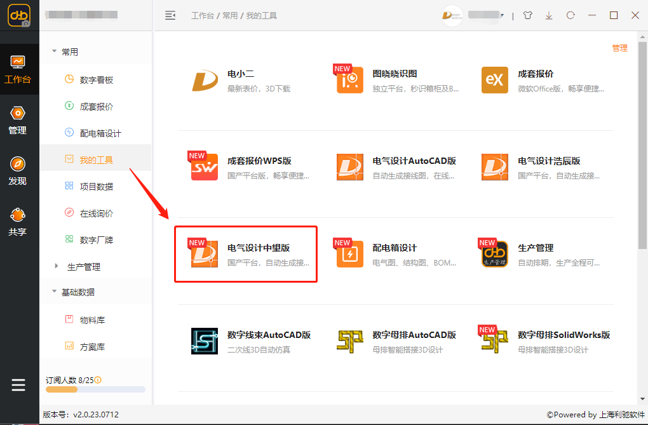Launch the 数字母排AutoCAD版 tool icon

point(349,341)
